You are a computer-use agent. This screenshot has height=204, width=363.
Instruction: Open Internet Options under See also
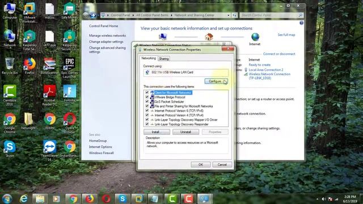point(100,147)
